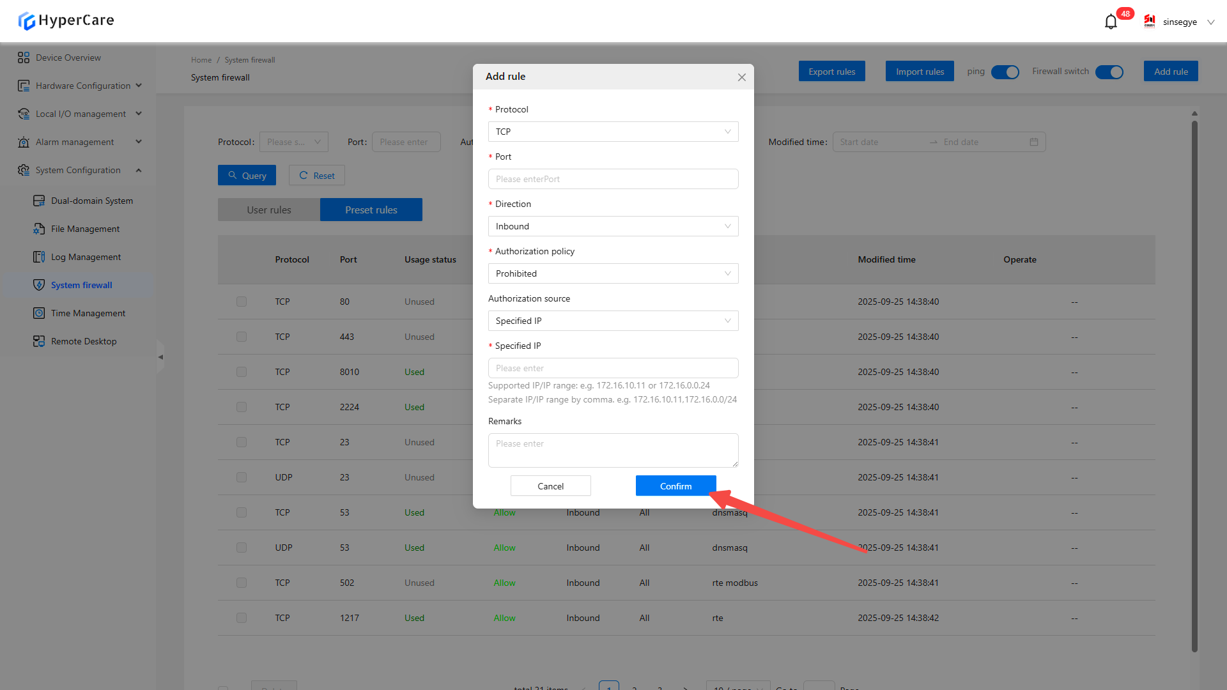Expand the Direction Inbound dropdown
Image resolution: width=1227 pixels, height=690 pixels.
click(613, 226)
